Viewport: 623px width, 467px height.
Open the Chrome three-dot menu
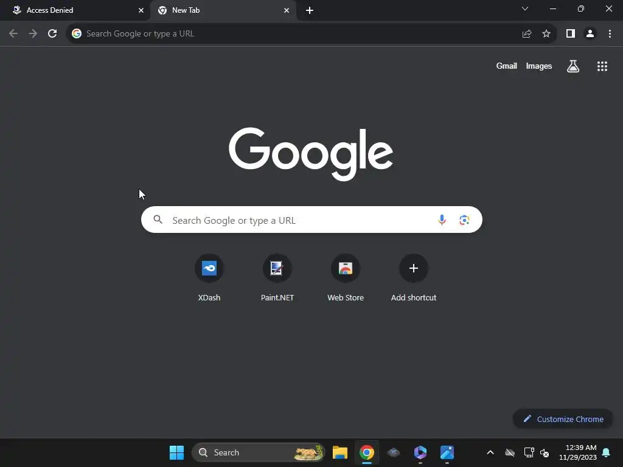pyautogui.click(x=610, y=34)
